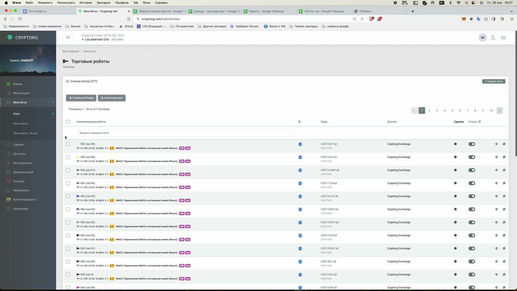Click the Cryptorg logo in sidebar
517x291 pixels.
coord(23,38)
